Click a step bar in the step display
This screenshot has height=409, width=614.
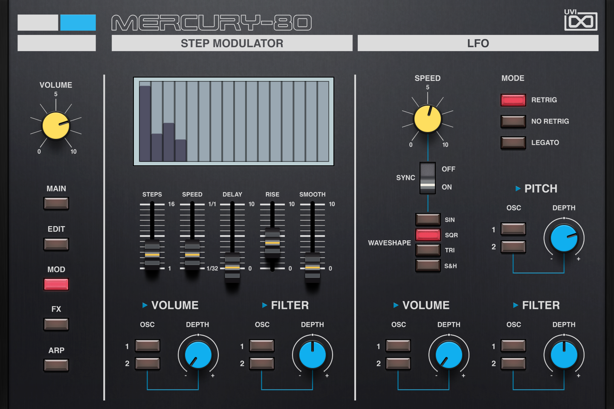tap(145, 124)
